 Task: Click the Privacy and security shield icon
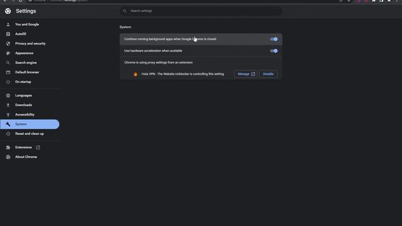pyautogui.click(x=8, y=43)
